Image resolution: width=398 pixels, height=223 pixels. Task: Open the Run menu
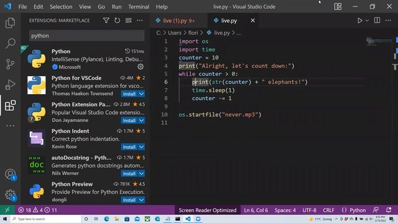[116, 7]
